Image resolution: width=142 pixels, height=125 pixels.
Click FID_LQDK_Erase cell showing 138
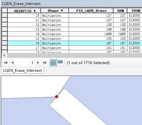[x=91, y=25]
